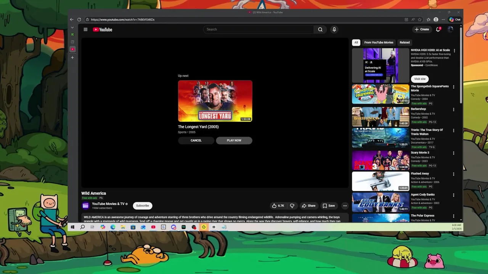
Task: Open more actions ellipsis under video
Action: [345, 205]
